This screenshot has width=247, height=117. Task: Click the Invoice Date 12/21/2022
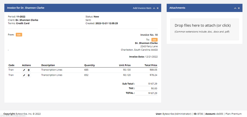pyautogui.click(x=143, y=57)
